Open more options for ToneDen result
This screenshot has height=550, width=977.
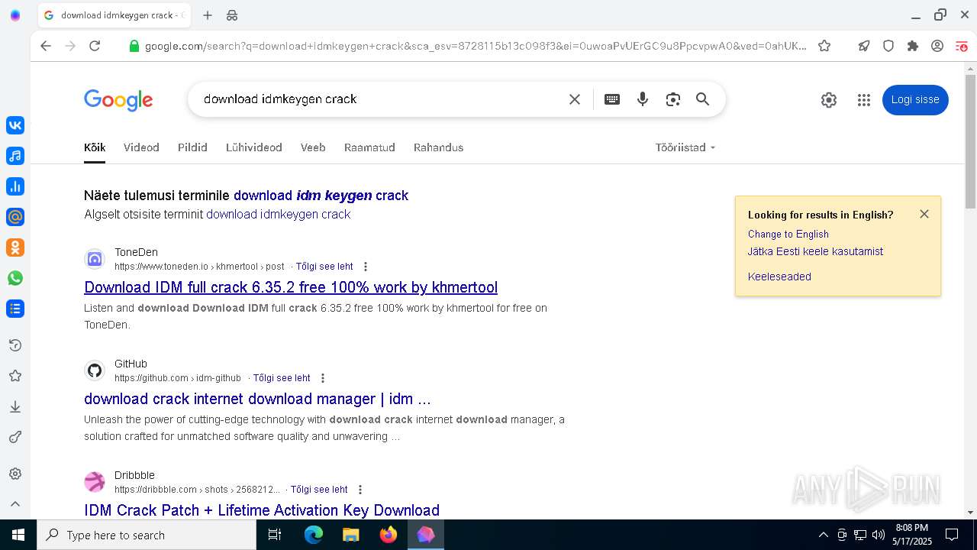(x=366, y=267)
